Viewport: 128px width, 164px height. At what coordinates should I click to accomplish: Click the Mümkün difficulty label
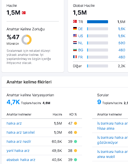click(x=13, y=44)
